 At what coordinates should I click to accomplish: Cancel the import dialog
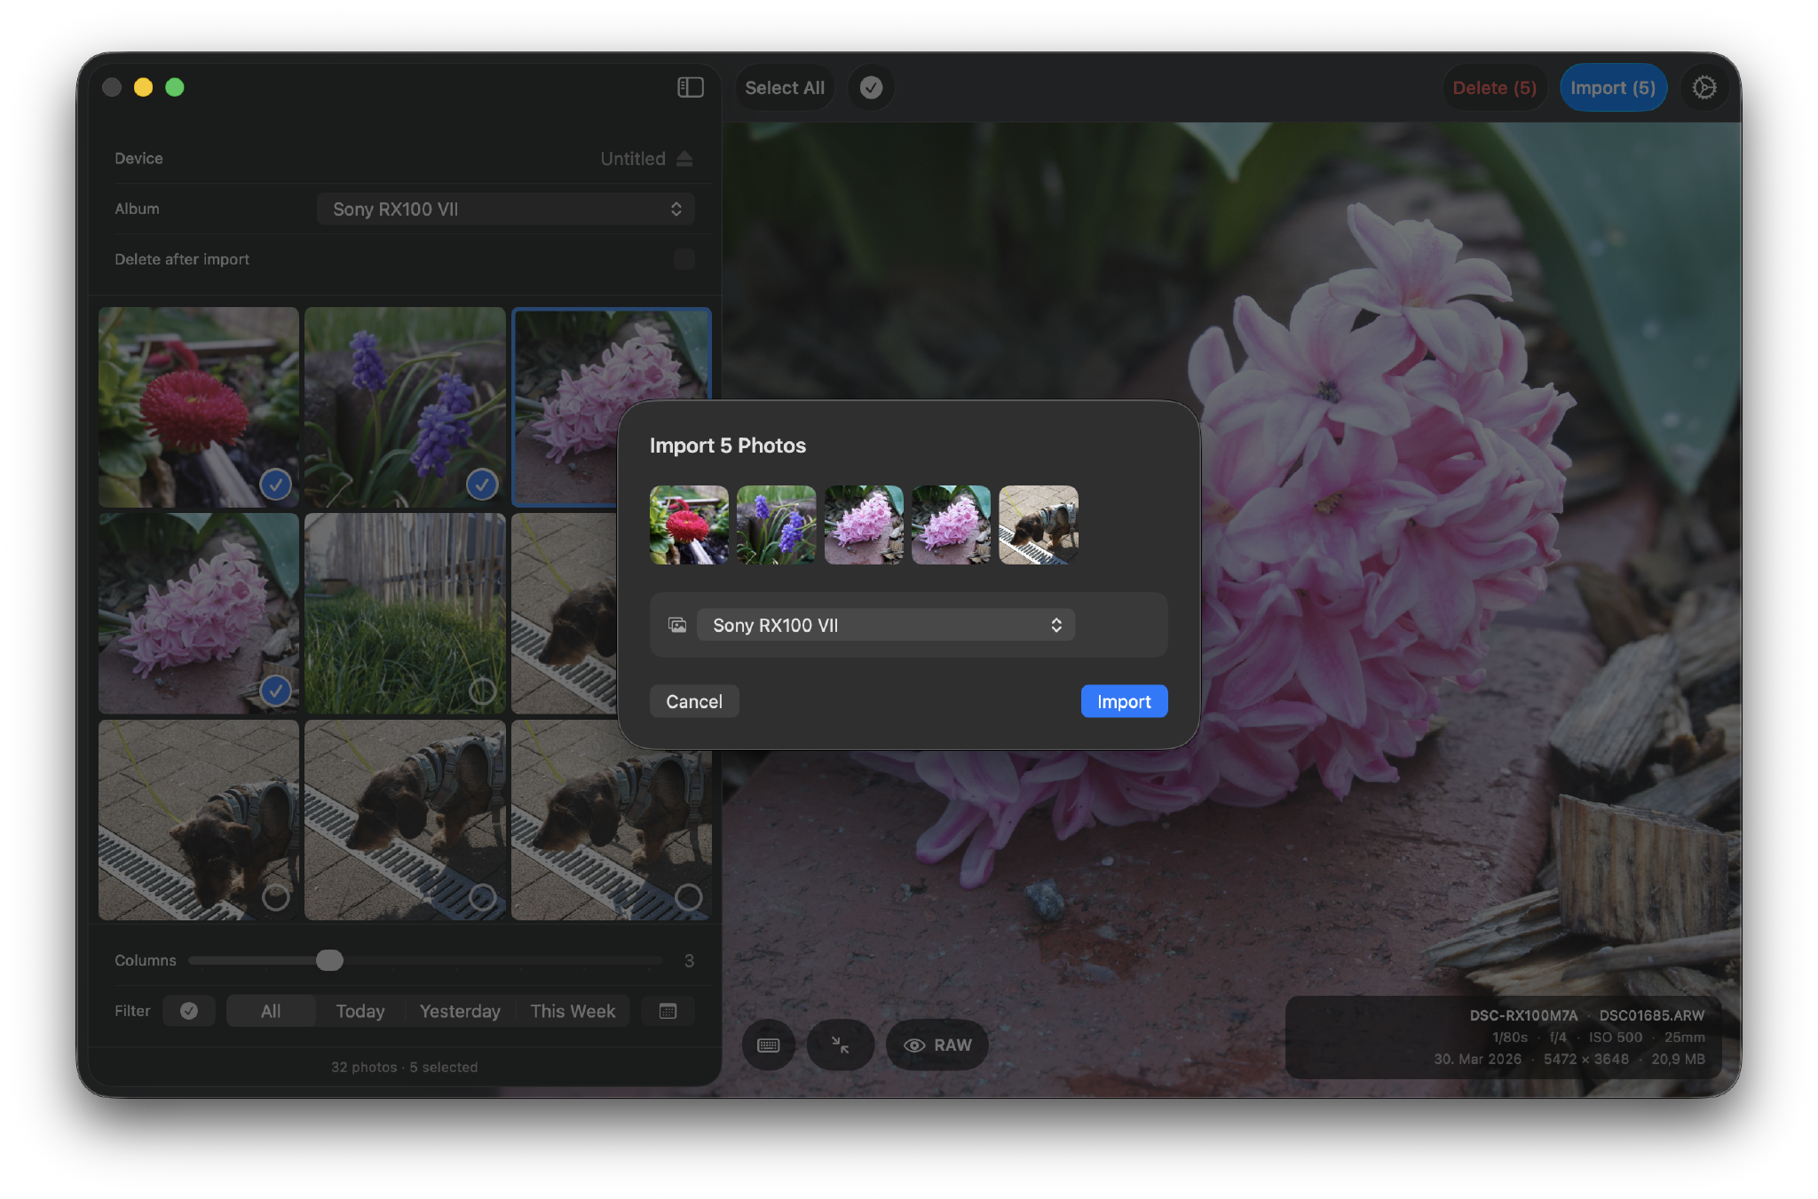click(x=694, y=701)
